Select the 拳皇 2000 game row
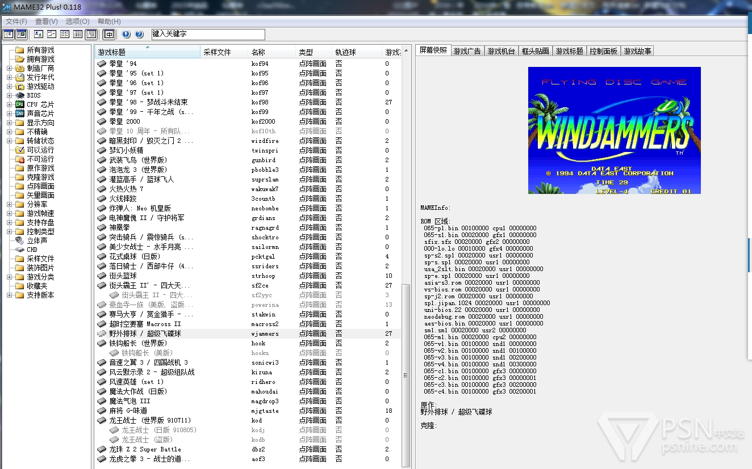752x469 pixels. click(x=248, y=121)
